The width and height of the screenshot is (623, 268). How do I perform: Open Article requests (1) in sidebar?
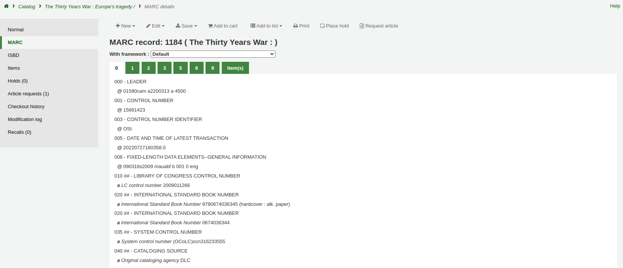pos(28,94)
